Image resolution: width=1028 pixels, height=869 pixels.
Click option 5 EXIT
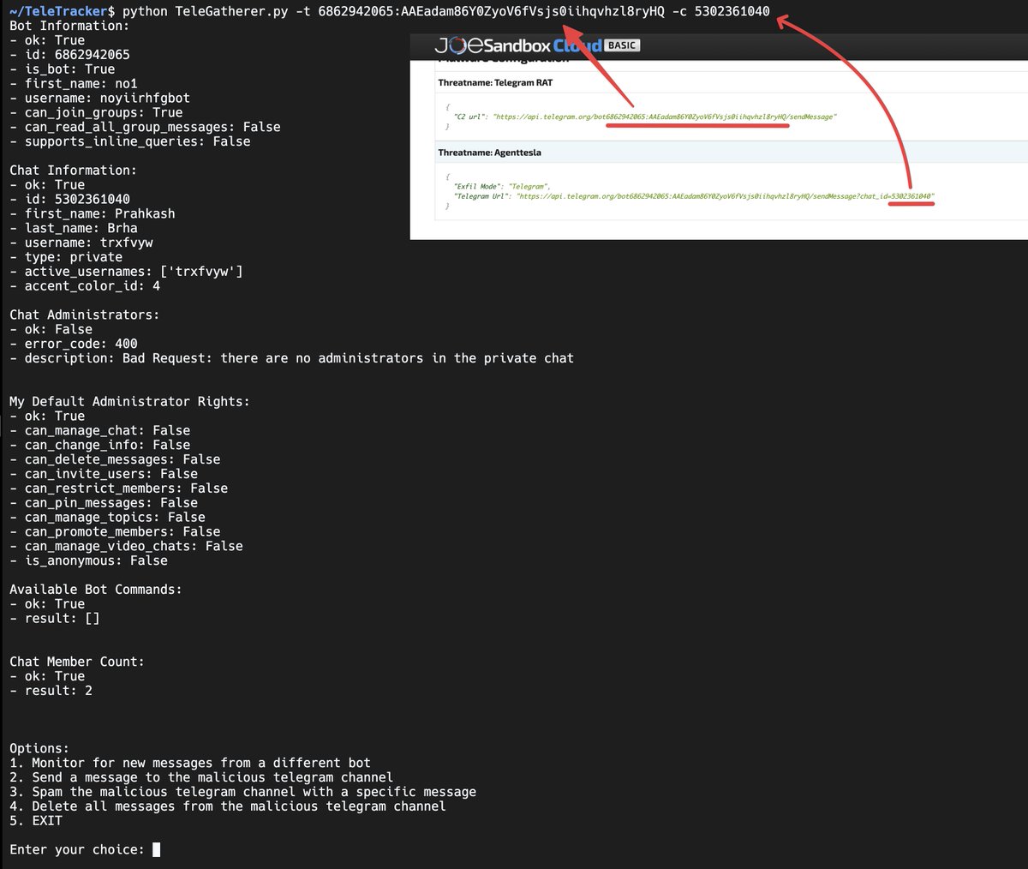[36, 821]
